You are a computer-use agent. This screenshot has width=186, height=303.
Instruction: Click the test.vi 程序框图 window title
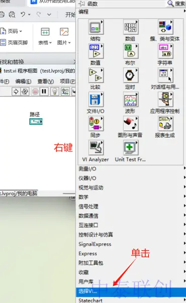39,71
